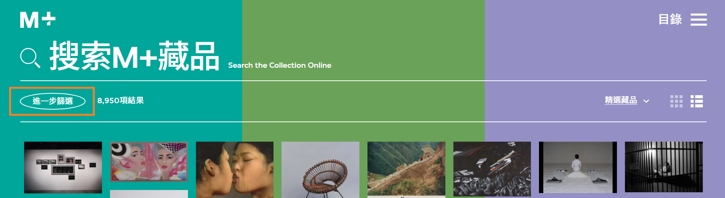Click the magnifying glass search icon
The height and width of the screenshot is (198, 725).
pyautogui.click(x=30, y=58)
